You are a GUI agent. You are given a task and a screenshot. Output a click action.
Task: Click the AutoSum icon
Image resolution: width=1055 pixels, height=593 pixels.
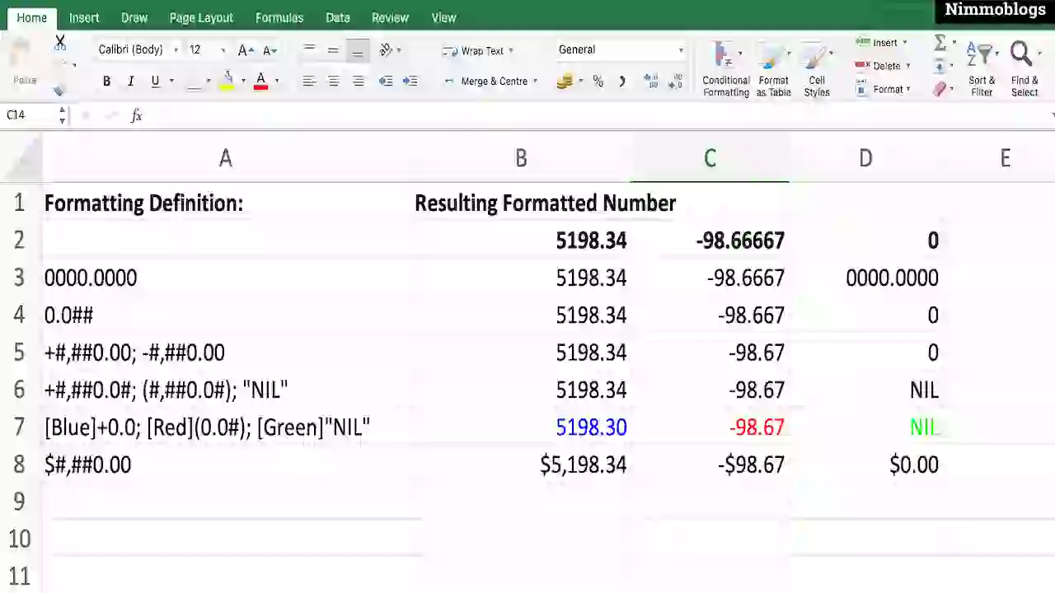point(940,43)
